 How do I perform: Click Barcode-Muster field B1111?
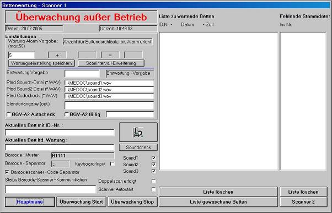tap(83, 156)
